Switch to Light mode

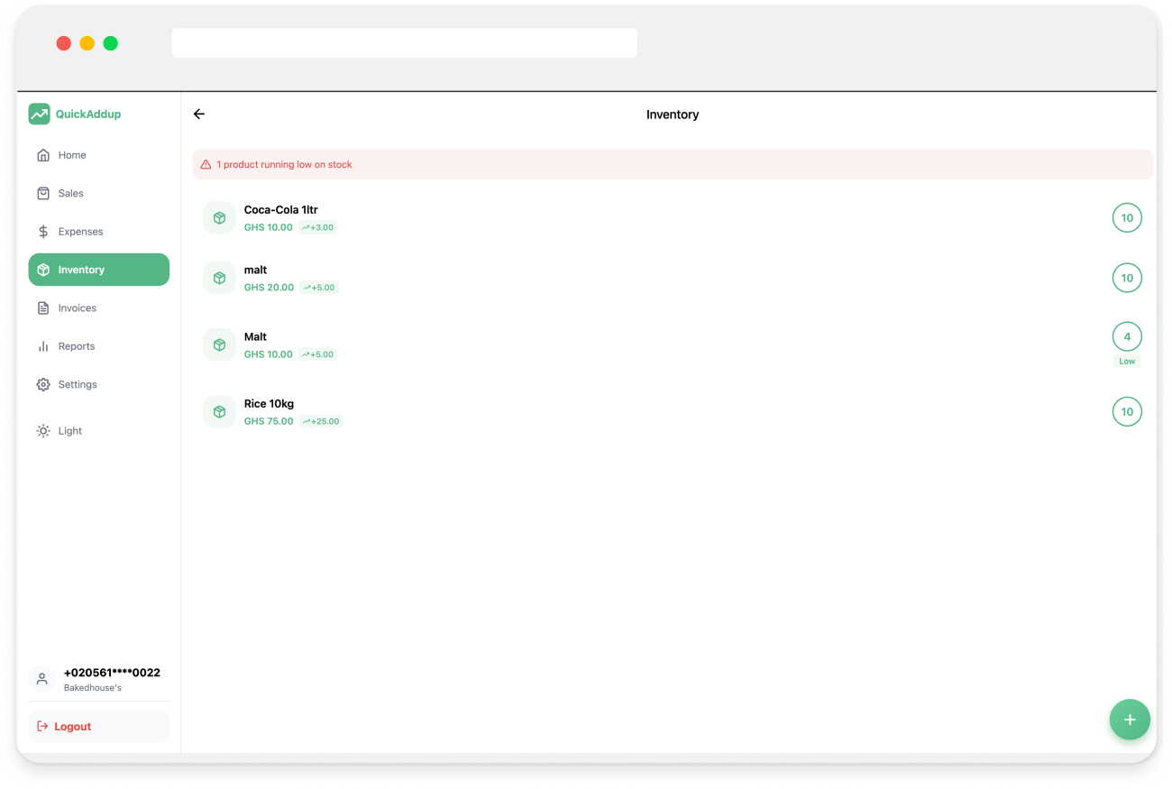[59, 430]
